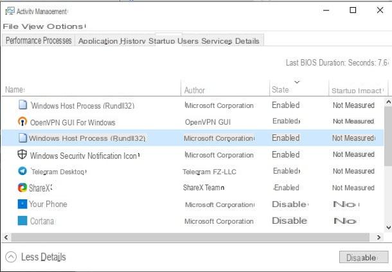Click the ShareX colorful icon

pyautogui.click(x=22, y=187)
